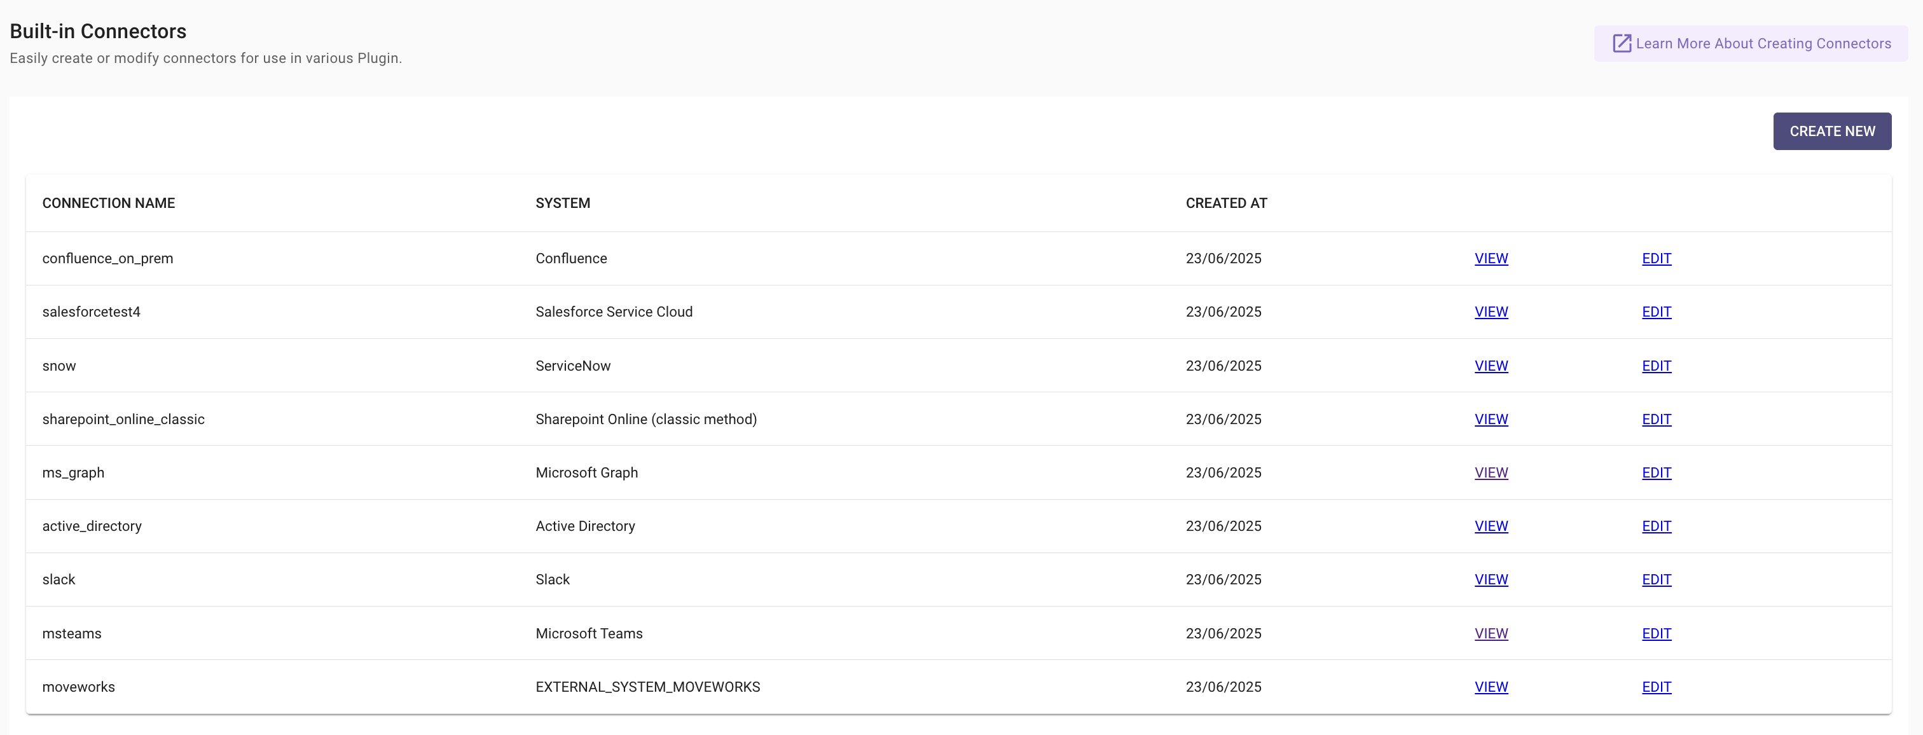View the moveworks connector
The image size is (1923, 735).
point(1491,687)
